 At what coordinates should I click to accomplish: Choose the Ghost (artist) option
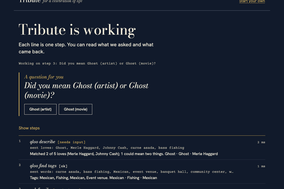[x=41, y=109]
